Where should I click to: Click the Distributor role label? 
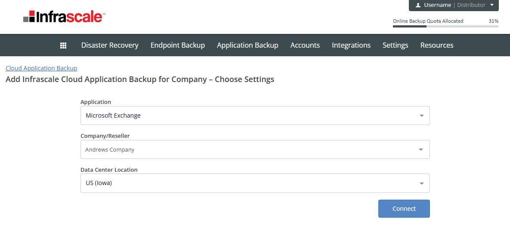[471, 5]
